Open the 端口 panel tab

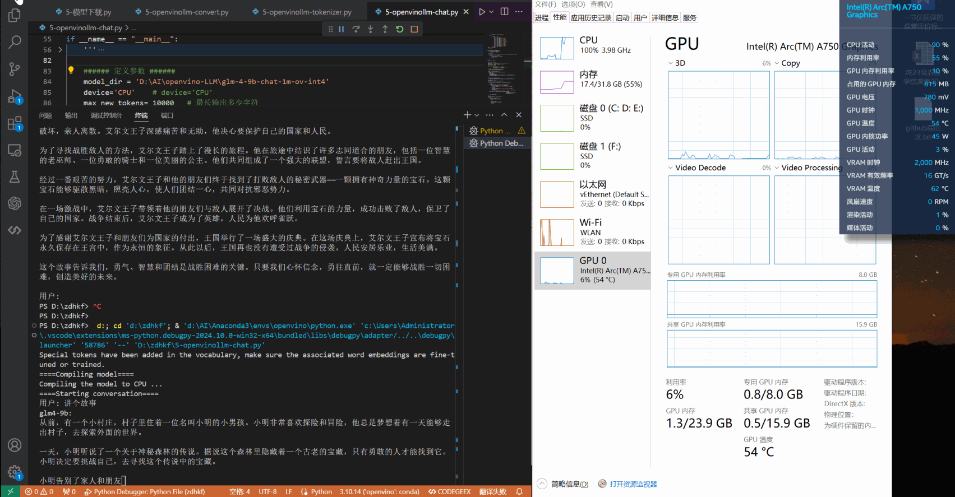pyautogui.click(x=167, y=115)
